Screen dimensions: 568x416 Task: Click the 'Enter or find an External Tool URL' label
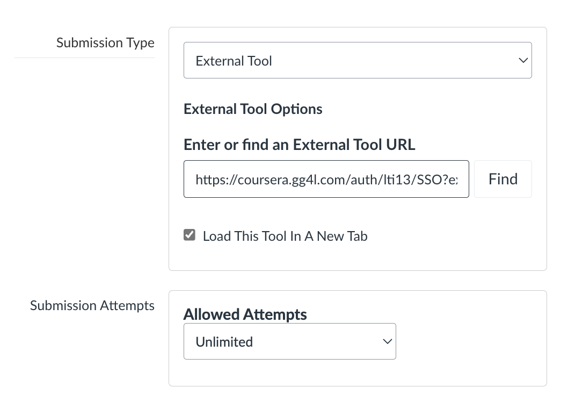click(x=299, y=145)
